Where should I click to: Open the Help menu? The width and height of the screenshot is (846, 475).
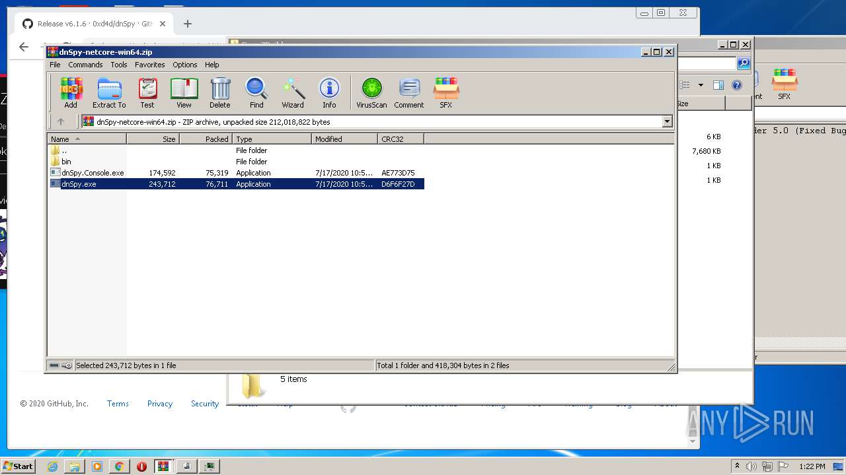point(211,65)
